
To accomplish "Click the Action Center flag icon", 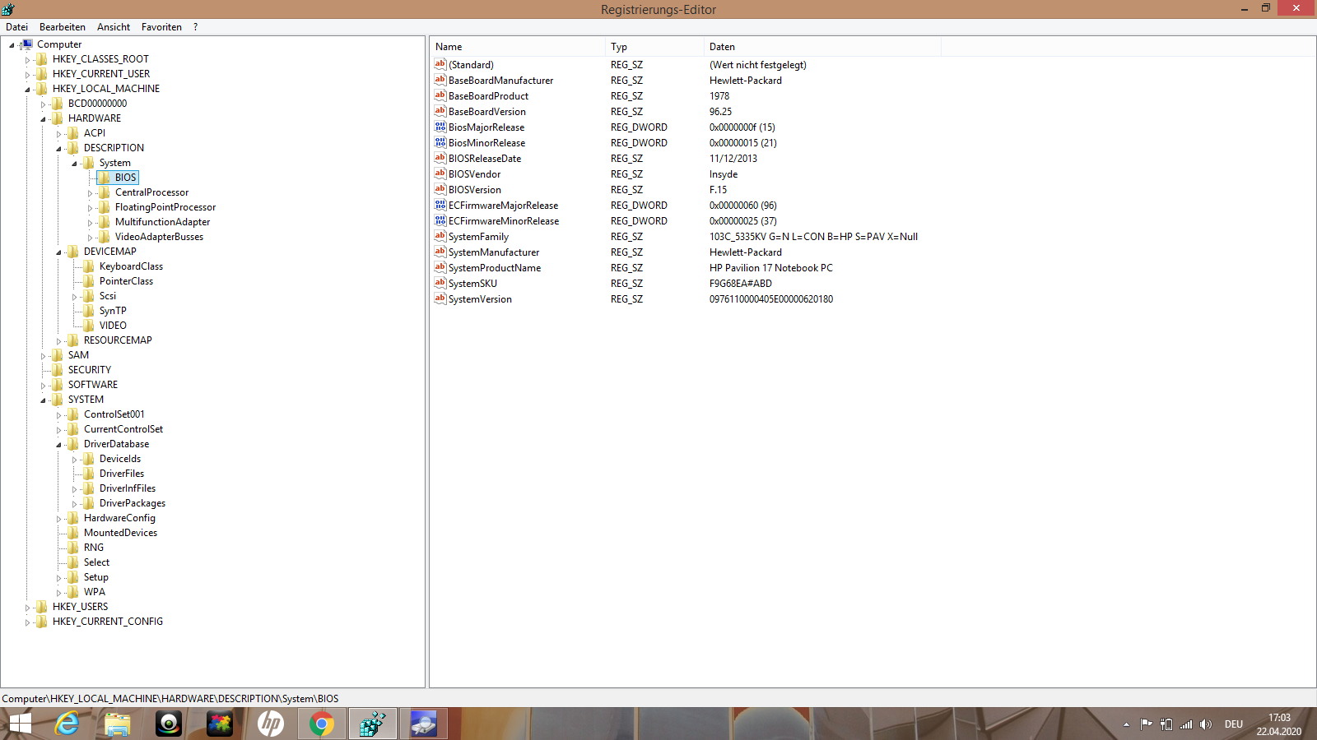I will coord(1146,724).
